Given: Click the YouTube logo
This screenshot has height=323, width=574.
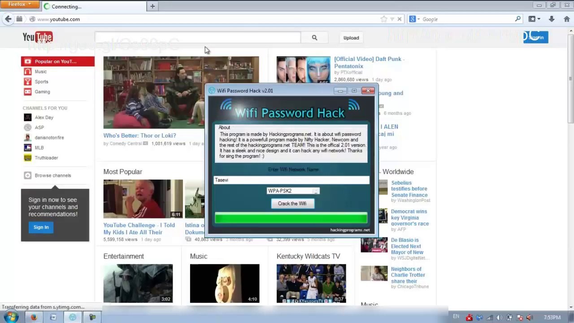Looking at the screenshot, I should coord(38,37).
